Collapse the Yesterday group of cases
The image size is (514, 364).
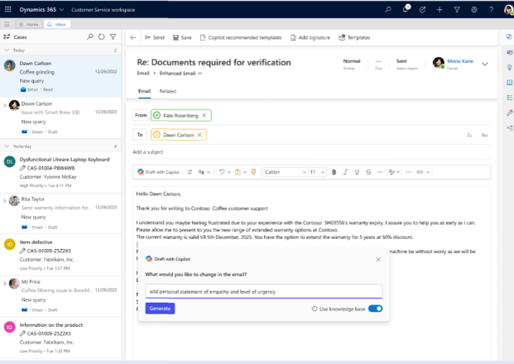pos(7,146)
